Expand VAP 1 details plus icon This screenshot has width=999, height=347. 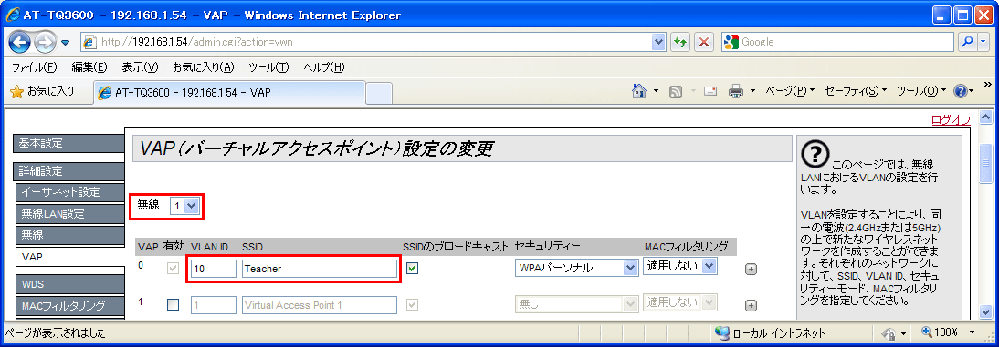(751, 306)
